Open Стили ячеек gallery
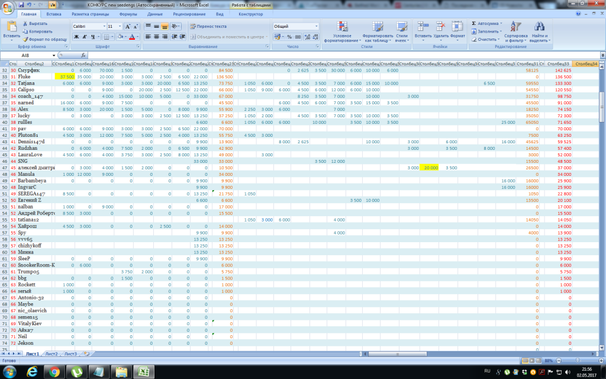This screenshot has height=379, width=606. click(402, 32)
